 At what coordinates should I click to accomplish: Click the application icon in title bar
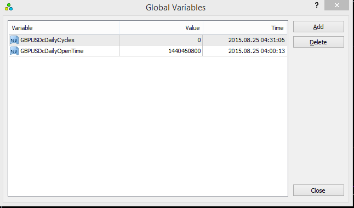[x=9, y=7]
